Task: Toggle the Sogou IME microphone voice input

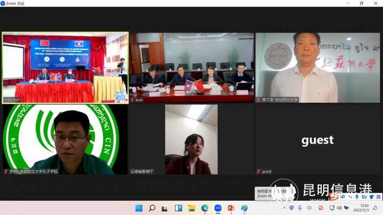Action: click(356, 197)
